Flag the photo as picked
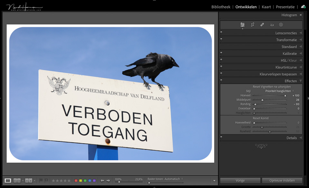Viewport: 309px width, 188px height. [x=41, y=180]
